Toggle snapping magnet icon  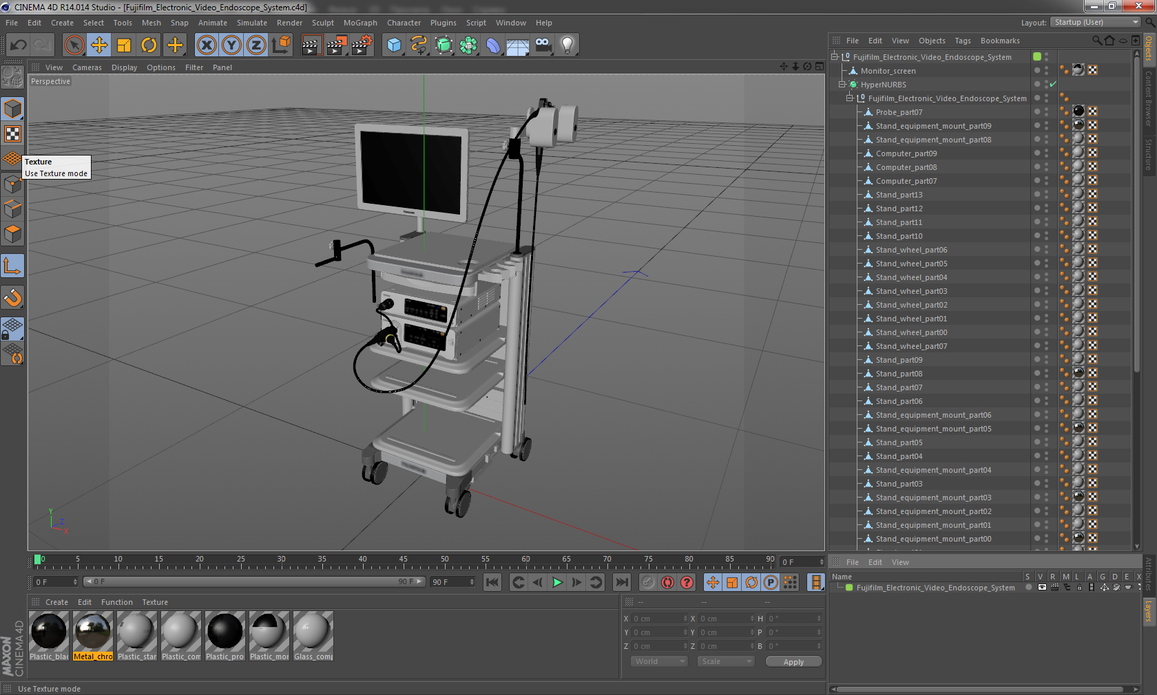(x=12, y=297)
